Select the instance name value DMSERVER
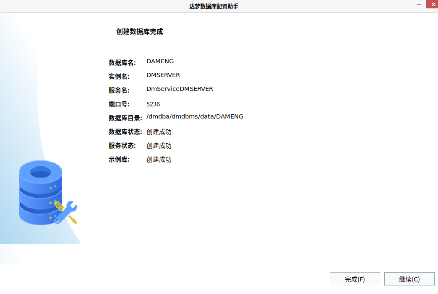The height and width of the screenshot is (294, 438). coord(163,75)
